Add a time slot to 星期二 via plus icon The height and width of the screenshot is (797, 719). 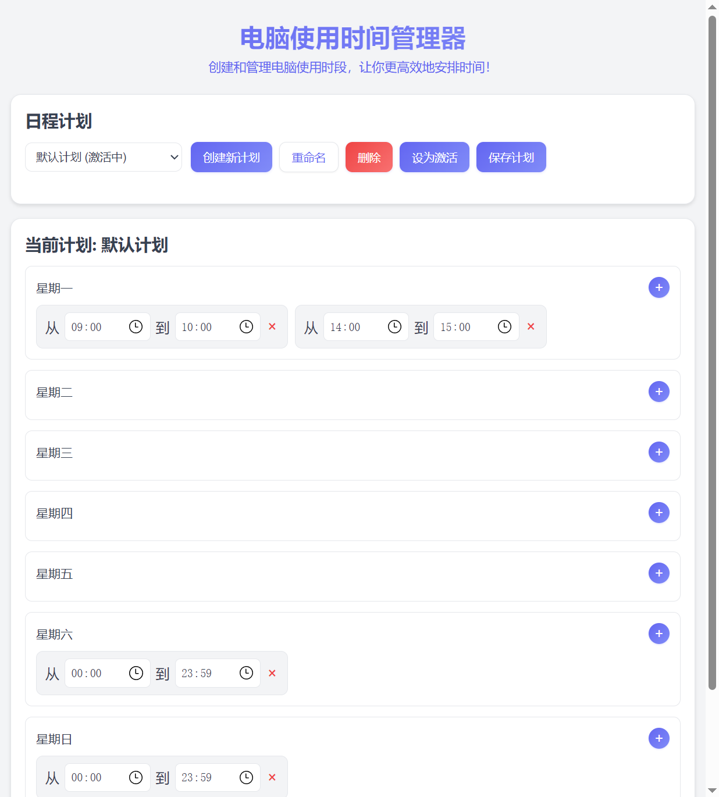(x=659, y=392)
